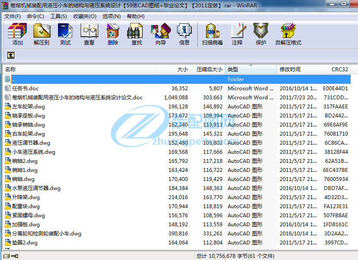Screen dimensions: 358x260
Task: Start 扫描病毒 (Virus Scan)
Action: [213, 34]
